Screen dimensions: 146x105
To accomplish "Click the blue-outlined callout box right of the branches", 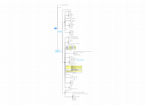I will [80, 60].
